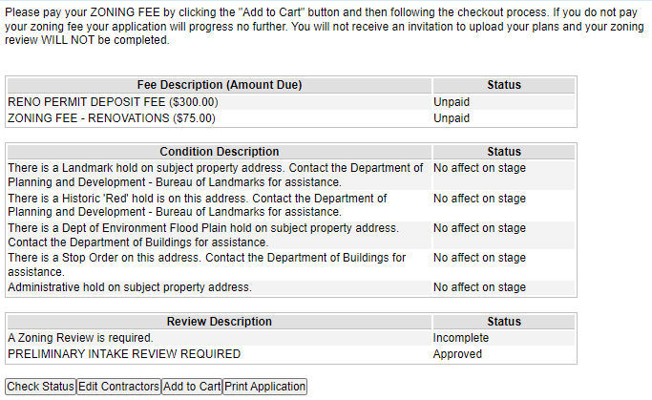Screen dimensions: 652x400
Task: Click Unpaid status for the Reno deposit
Action: (452, 101)
